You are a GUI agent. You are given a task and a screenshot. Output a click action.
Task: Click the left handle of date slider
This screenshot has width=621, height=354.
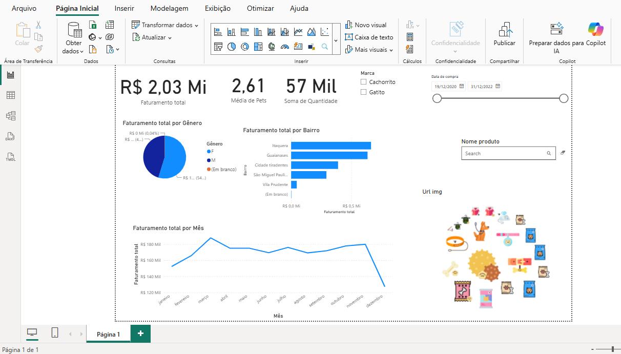pos(437,98)
